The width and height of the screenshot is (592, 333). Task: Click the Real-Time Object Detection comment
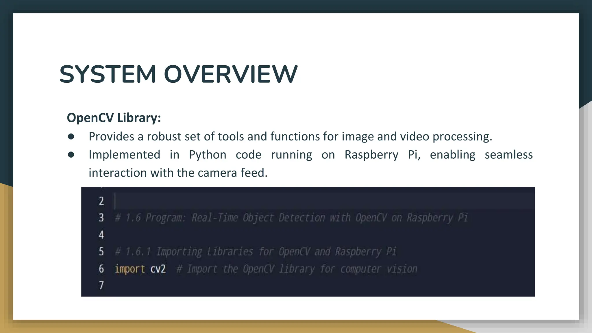pyautogui.click(x=291, y=218)
